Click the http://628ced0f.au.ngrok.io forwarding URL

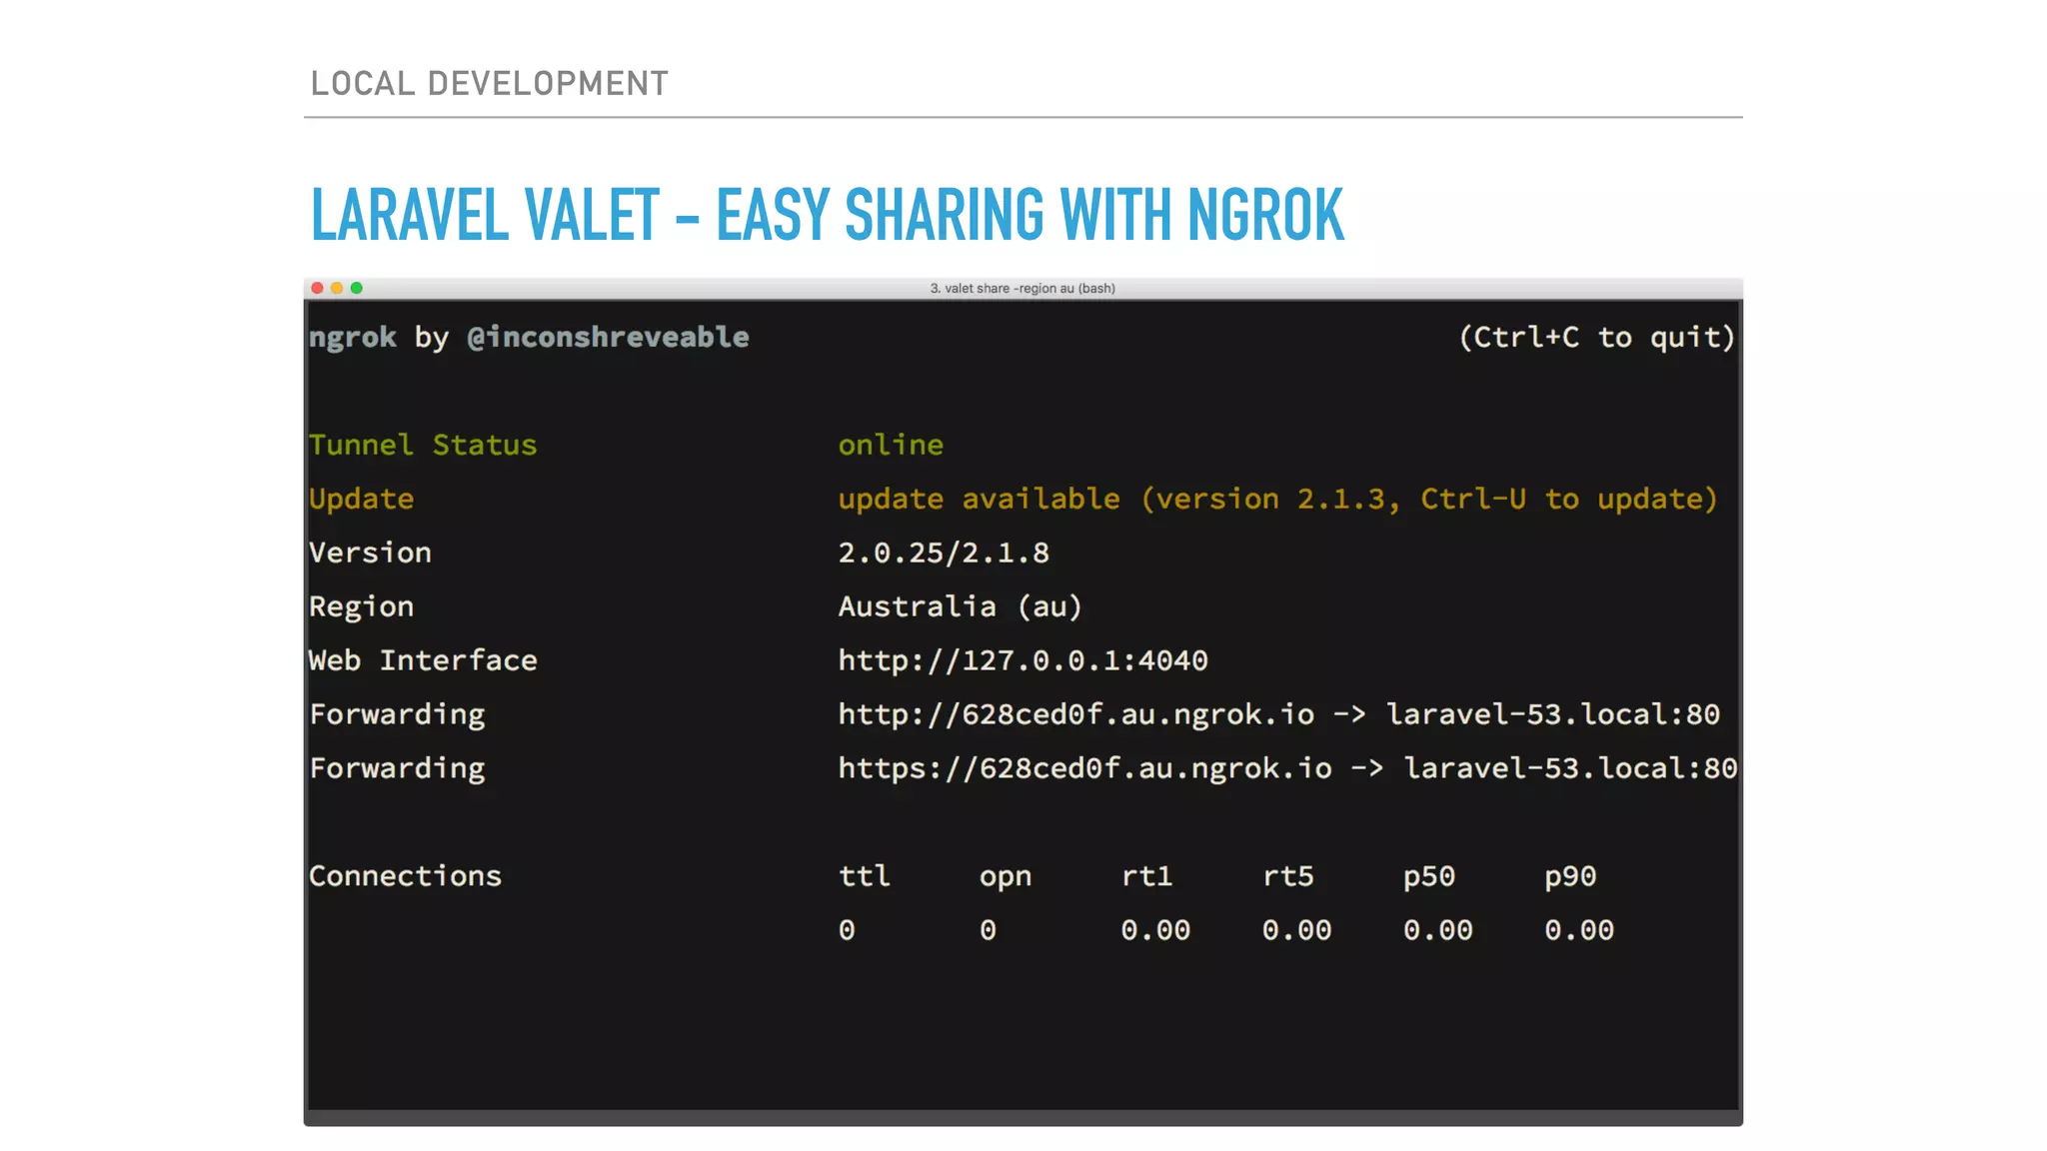click(1076, 714)
